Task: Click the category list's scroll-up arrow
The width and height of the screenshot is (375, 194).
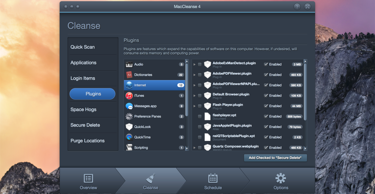Action: click(187, 61)
